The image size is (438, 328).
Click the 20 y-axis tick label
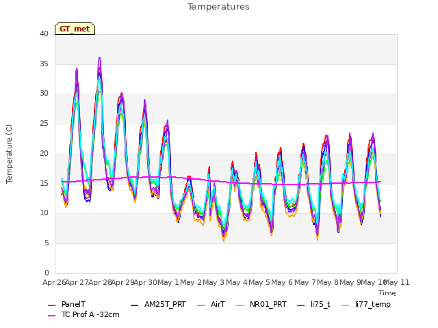[44, 153]
